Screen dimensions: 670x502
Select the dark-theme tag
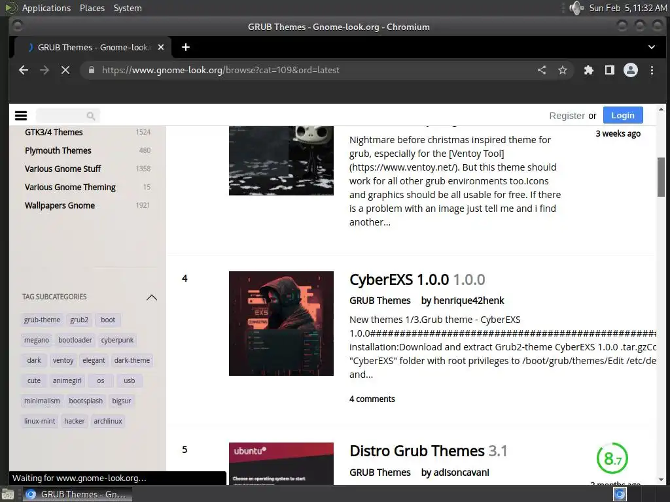(132, 360)
